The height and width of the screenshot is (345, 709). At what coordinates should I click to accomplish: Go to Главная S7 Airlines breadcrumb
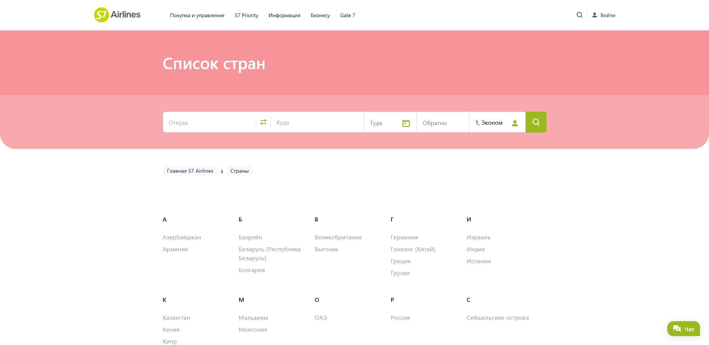coord(190,171)
